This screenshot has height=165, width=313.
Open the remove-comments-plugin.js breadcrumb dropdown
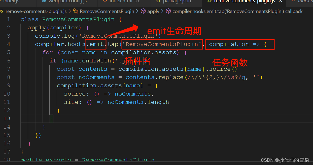(36, 11)
